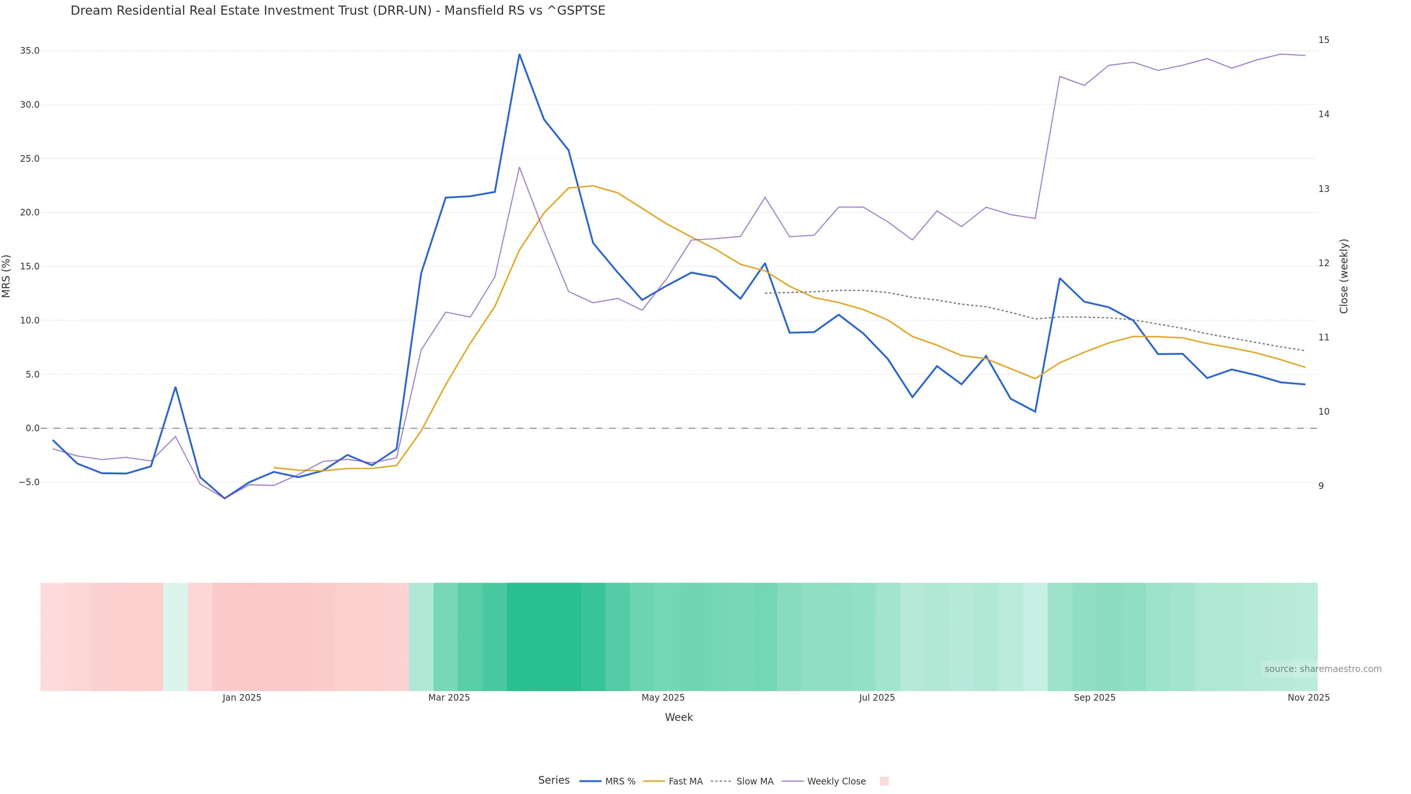Click the Jul 2025 axis label

[876, 698]
